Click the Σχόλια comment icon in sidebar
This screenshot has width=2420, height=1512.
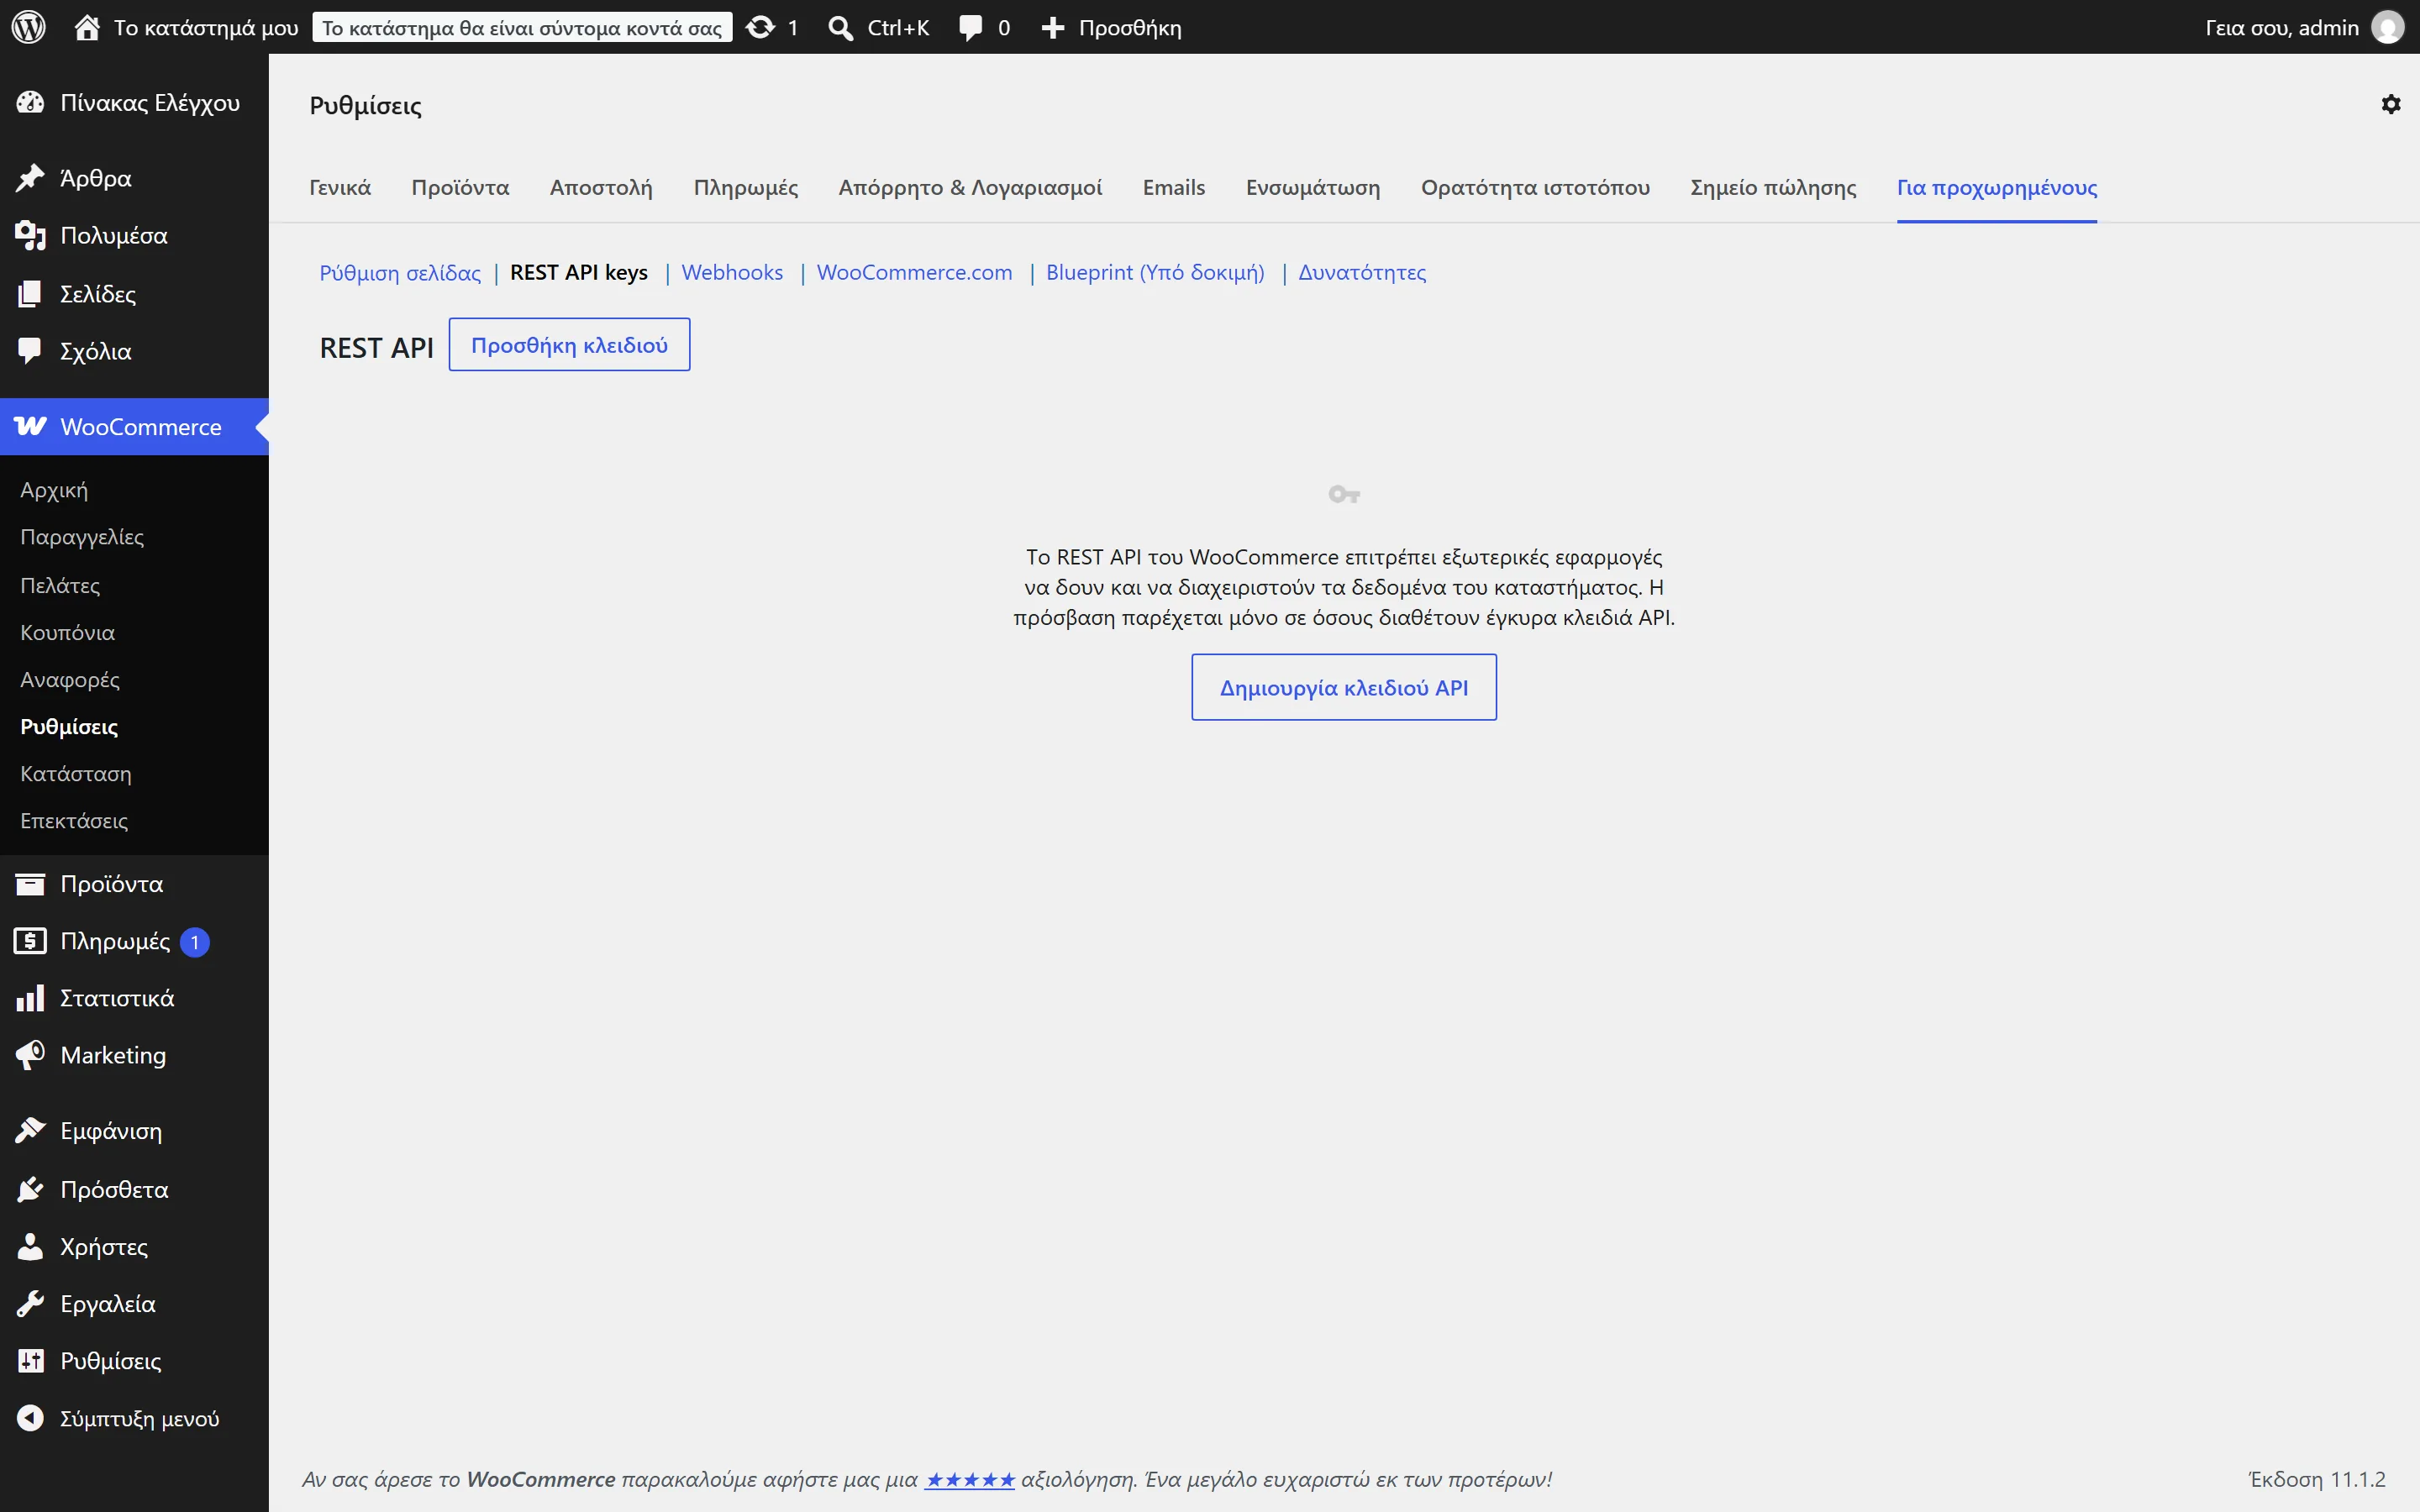30,350
